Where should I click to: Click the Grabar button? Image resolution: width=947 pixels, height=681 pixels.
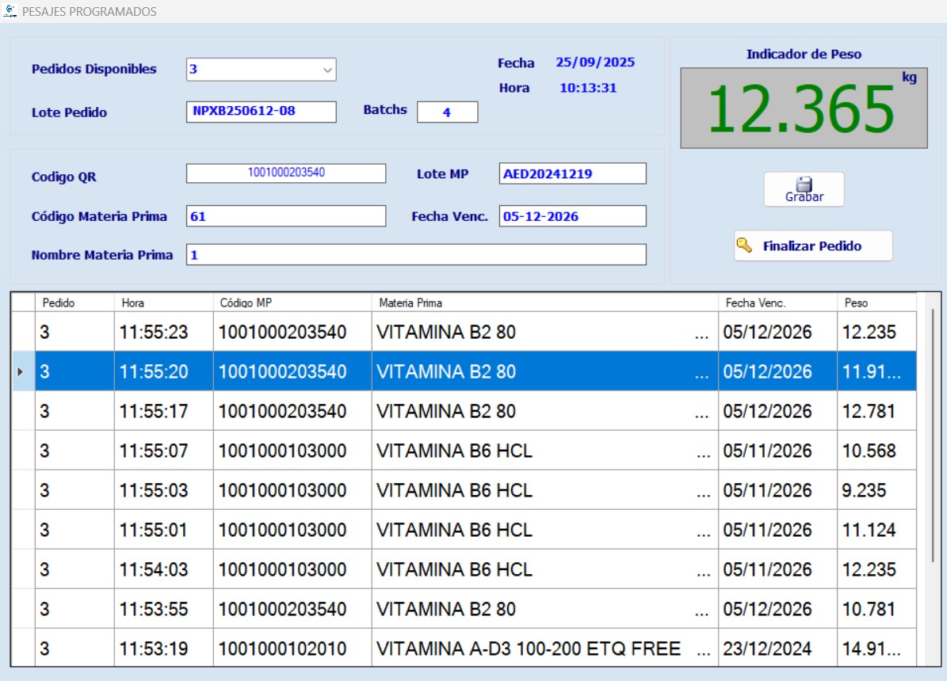click(x=804, y=190)
